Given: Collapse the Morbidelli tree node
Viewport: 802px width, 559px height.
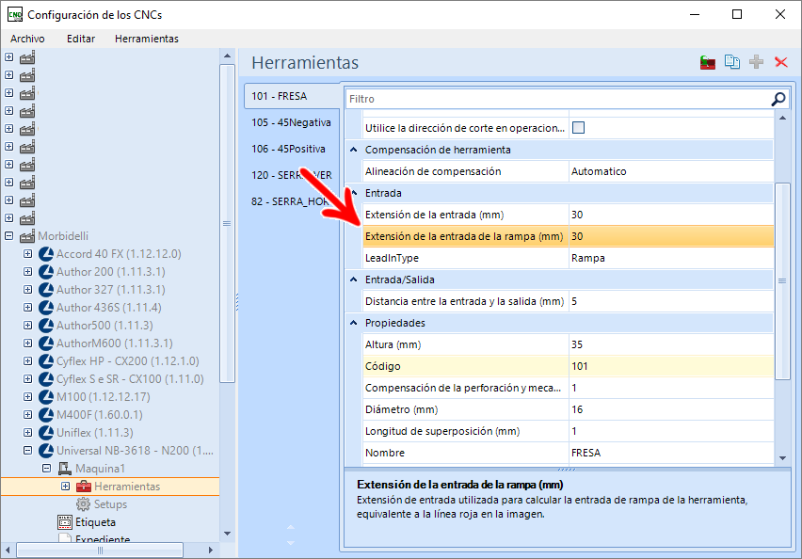Looking at the screenshot, I should [x=9, y=236].
